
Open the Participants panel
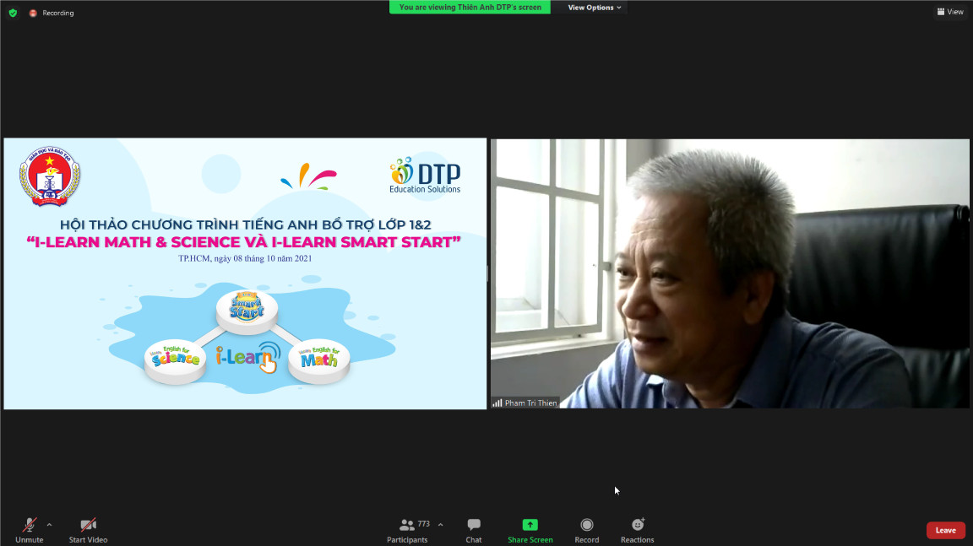point(408,530)
